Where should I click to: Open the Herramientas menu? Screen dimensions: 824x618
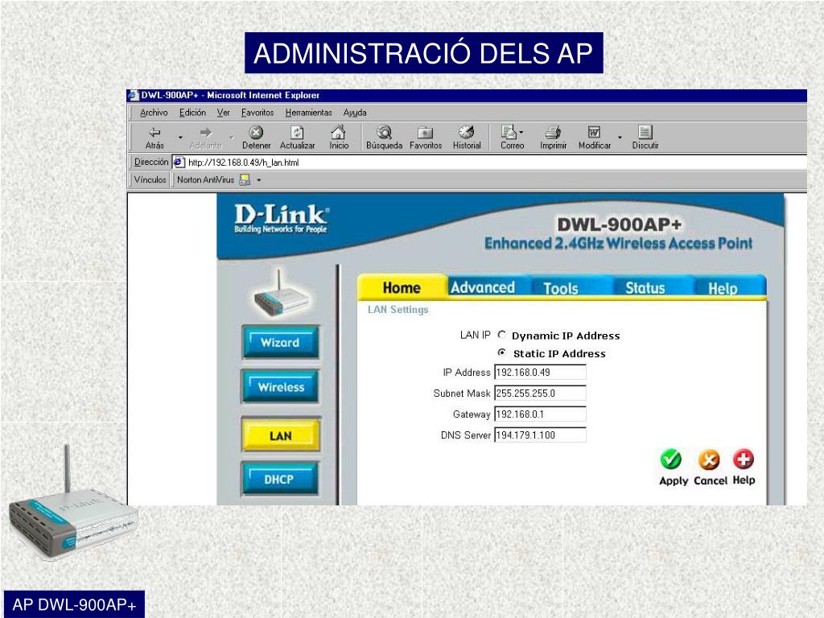(x=308, y=113)
